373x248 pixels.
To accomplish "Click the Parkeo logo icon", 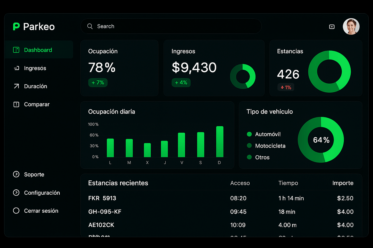I will [16, 26].
